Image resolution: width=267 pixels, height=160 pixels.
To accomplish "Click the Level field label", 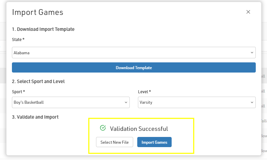I will pos(144,92).
